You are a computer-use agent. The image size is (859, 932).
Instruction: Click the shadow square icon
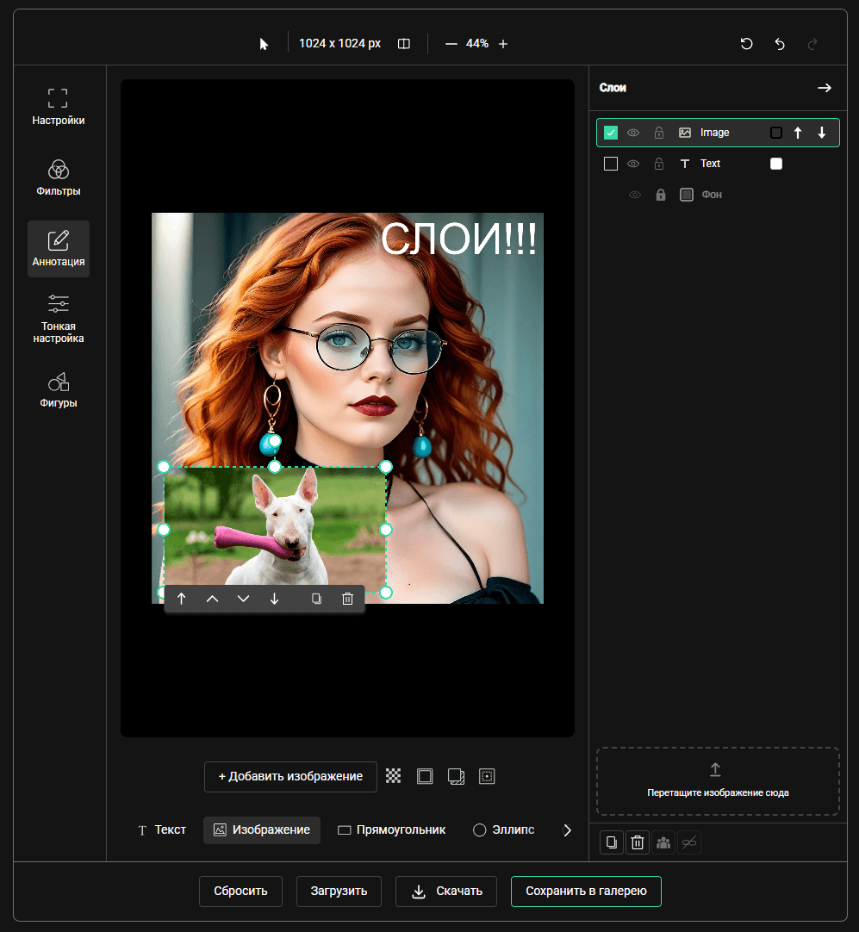click(x=456, y=776)
